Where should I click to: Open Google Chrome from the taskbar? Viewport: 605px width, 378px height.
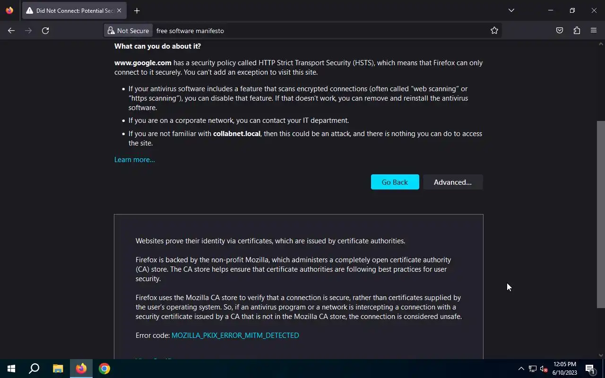pos(104,369)
